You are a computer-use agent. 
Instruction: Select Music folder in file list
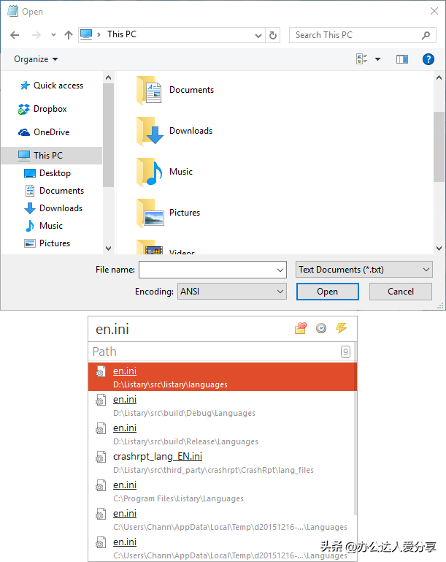pyautogui.click(x=164, y=172)
